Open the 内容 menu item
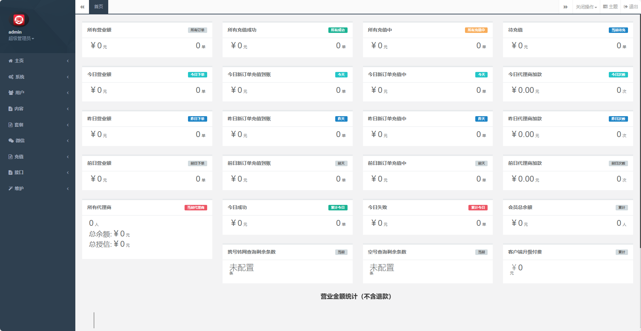This screenshot has width=641, height=331. point(19,109)
